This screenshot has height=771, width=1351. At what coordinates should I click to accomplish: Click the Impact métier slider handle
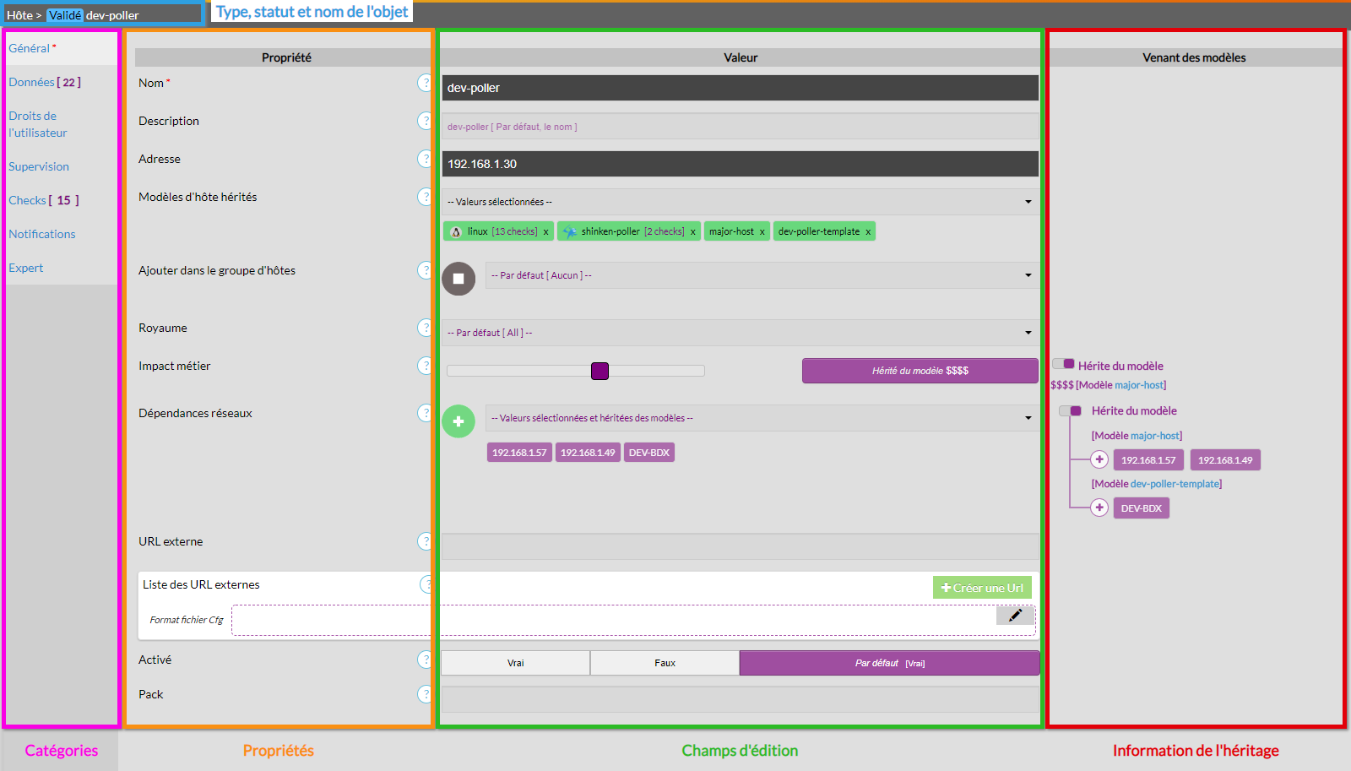click(600, 371)
